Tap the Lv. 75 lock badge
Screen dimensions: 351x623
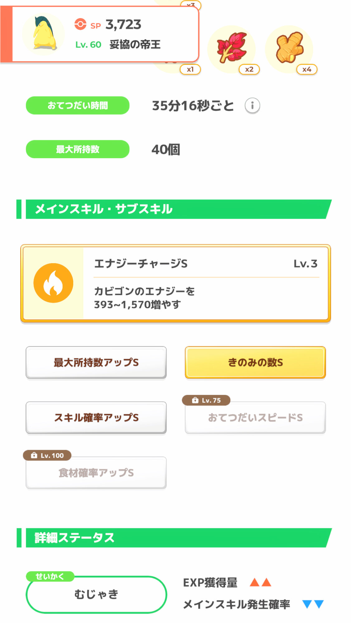(x=206, y=400)
